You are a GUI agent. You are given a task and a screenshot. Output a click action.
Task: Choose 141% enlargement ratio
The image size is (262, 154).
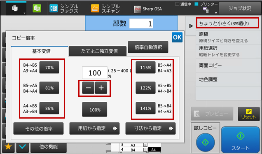click(145, 108)
